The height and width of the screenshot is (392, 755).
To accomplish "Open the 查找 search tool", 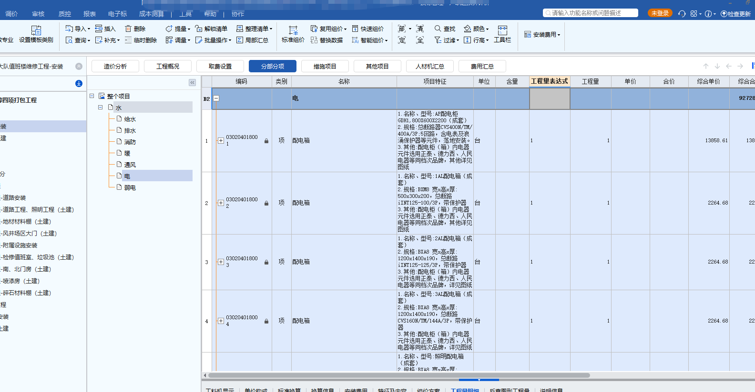I will coord(445,29).
